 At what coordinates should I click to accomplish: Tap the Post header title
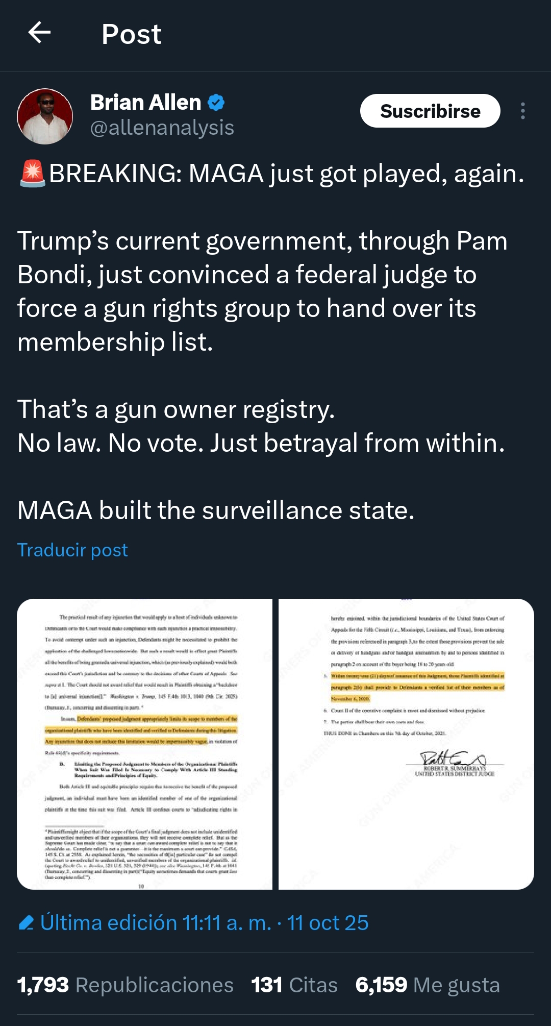[x=132, y=34]
